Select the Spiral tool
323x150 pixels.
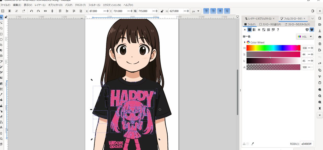point(1,56)
